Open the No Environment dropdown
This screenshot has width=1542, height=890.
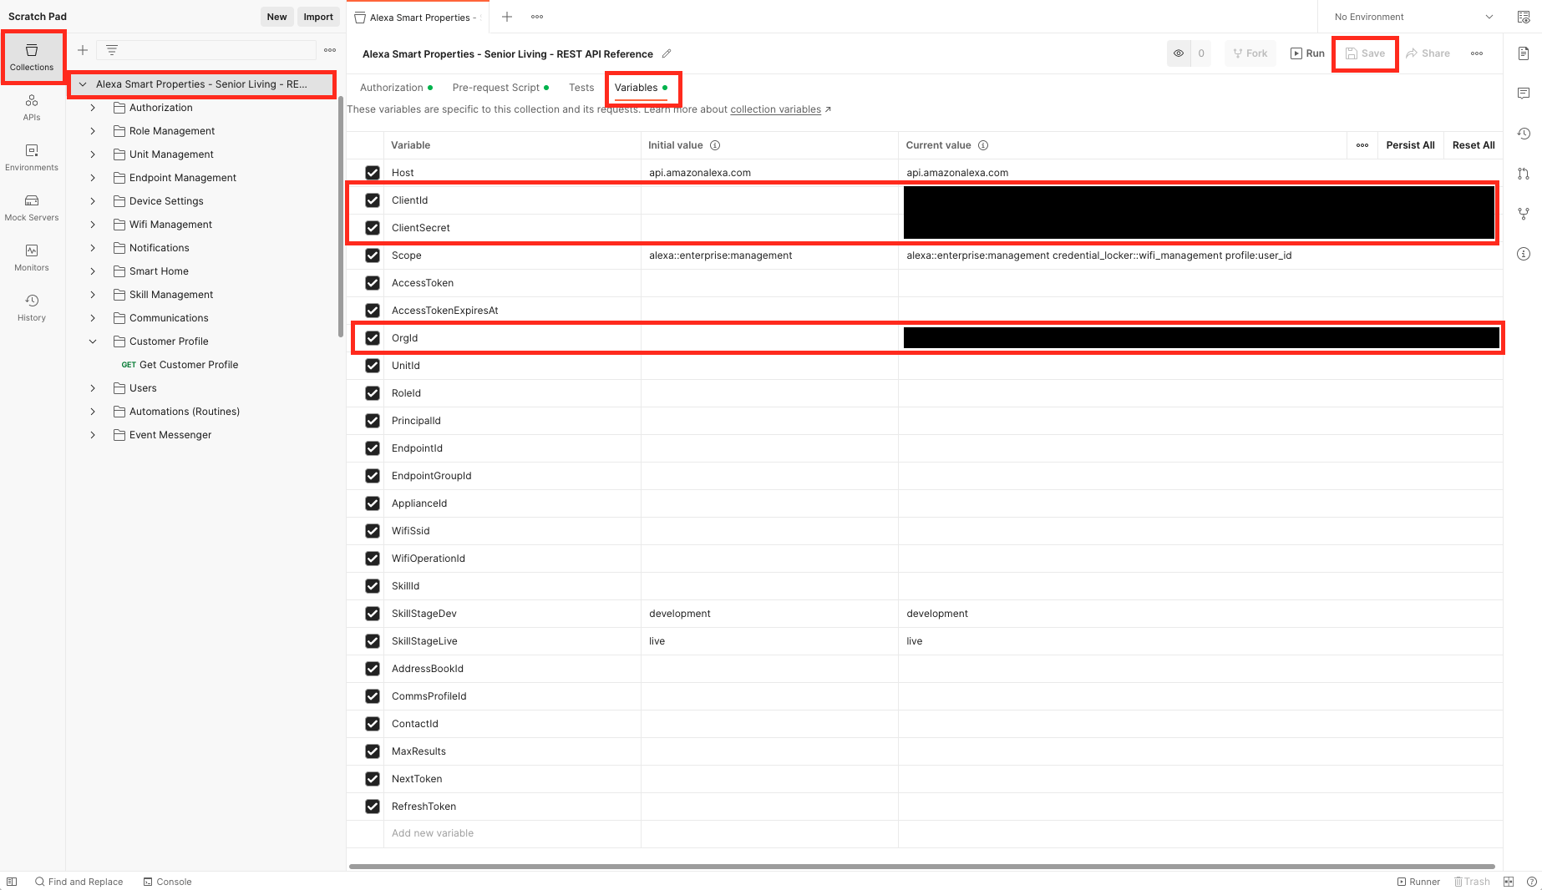pyautogui.click(x=1413, y=17)
